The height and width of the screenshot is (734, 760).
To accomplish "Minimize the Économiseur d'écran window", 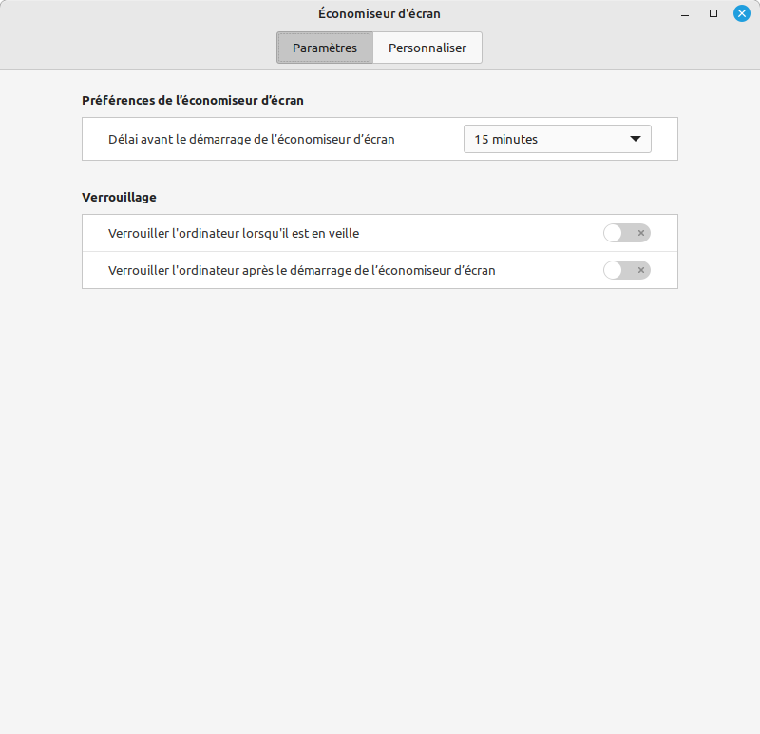I will pyautogui.click(x=685, y=14).
